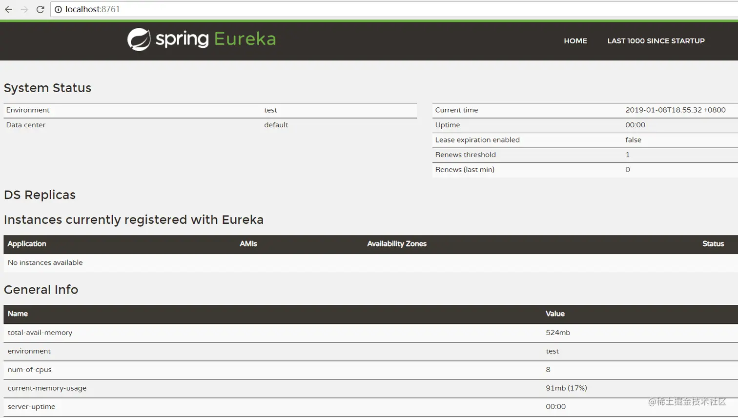This screenshot has height=418, width=738.
Task: Select the 'default' data center value
Action: click(276, 125)
